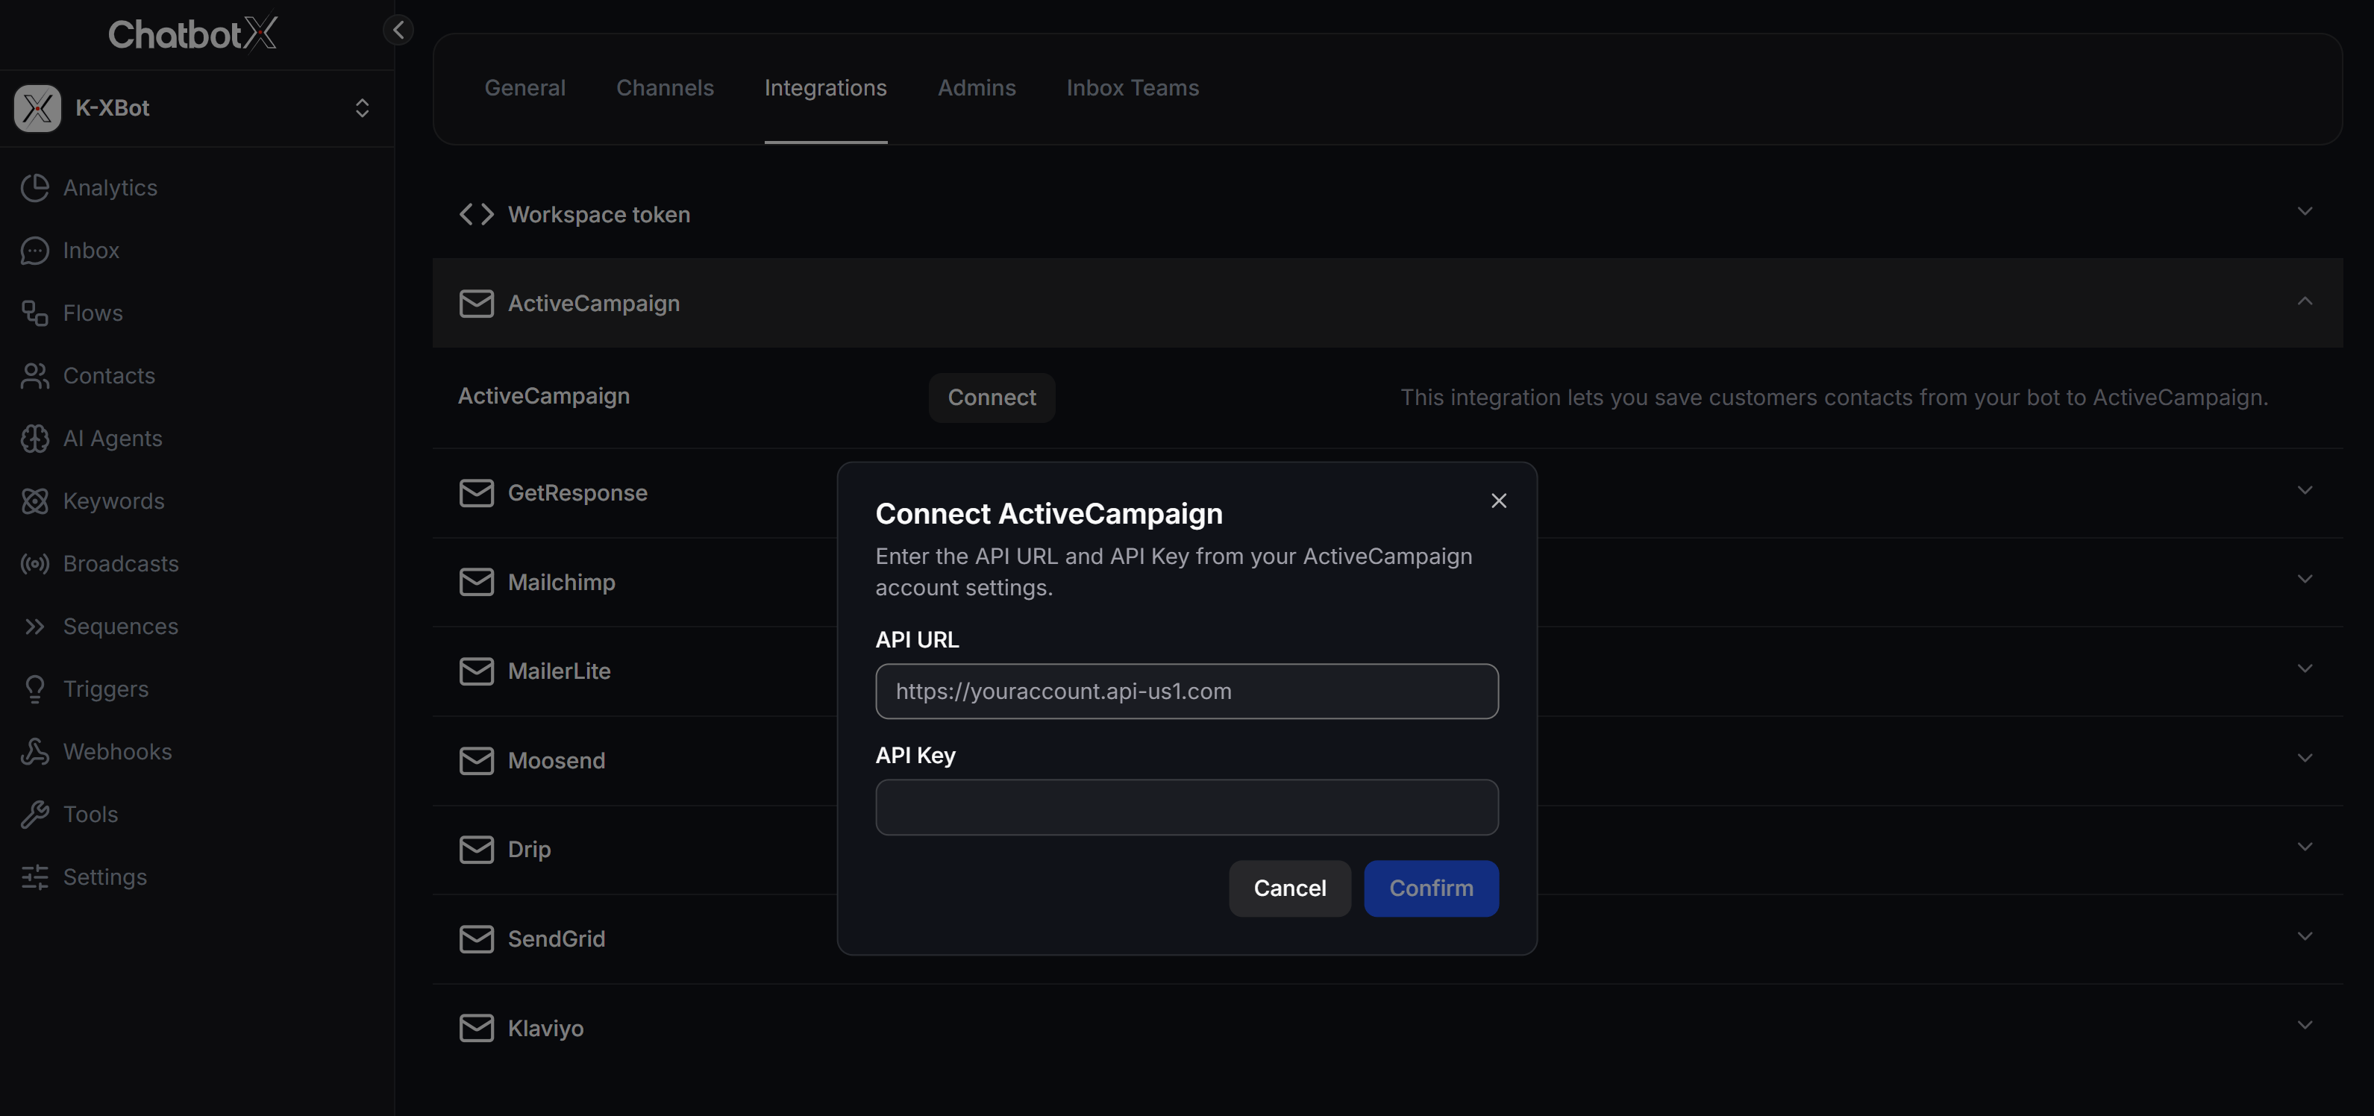The image size is (2374, 1116).
Task: Click the Moosend envelope icon
Action: point(477,760)
